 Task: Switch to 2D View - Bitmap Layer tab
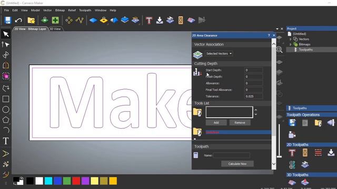31,29
